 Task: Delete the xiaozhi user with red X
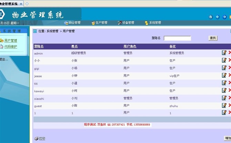(x=230, y=98)
